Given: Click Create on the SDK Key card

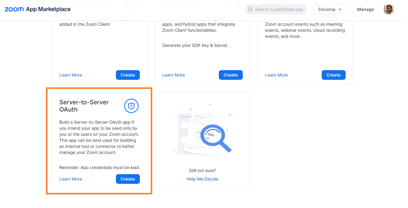Looking at the screenshot, I should pyautogui.click(x=231, y=75).
